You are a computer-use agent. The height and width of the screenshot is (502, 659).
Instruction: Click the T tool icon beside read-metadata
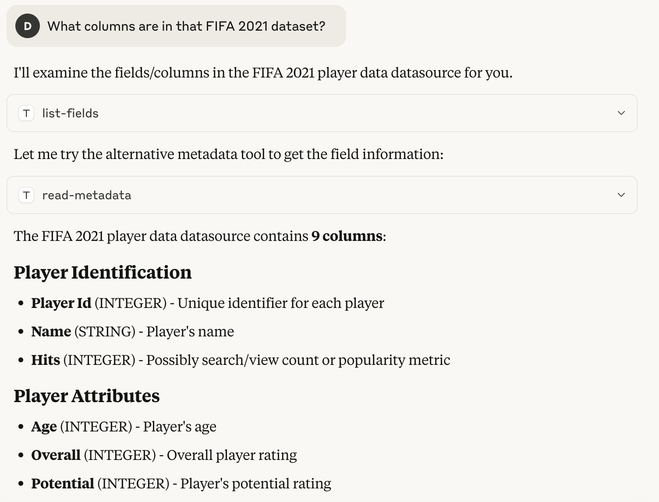tap(26, 195)
